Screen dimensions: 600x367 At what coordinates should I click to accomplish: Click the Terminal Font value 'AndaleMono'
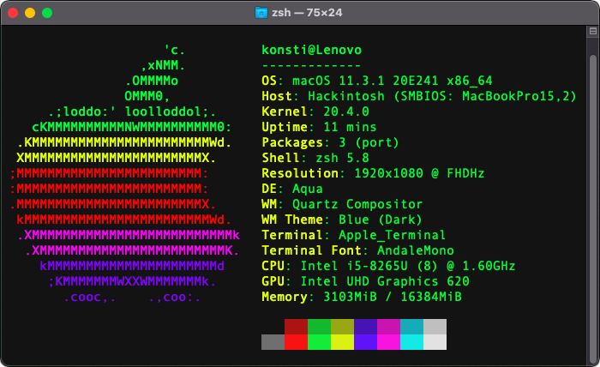pos(416,250)
